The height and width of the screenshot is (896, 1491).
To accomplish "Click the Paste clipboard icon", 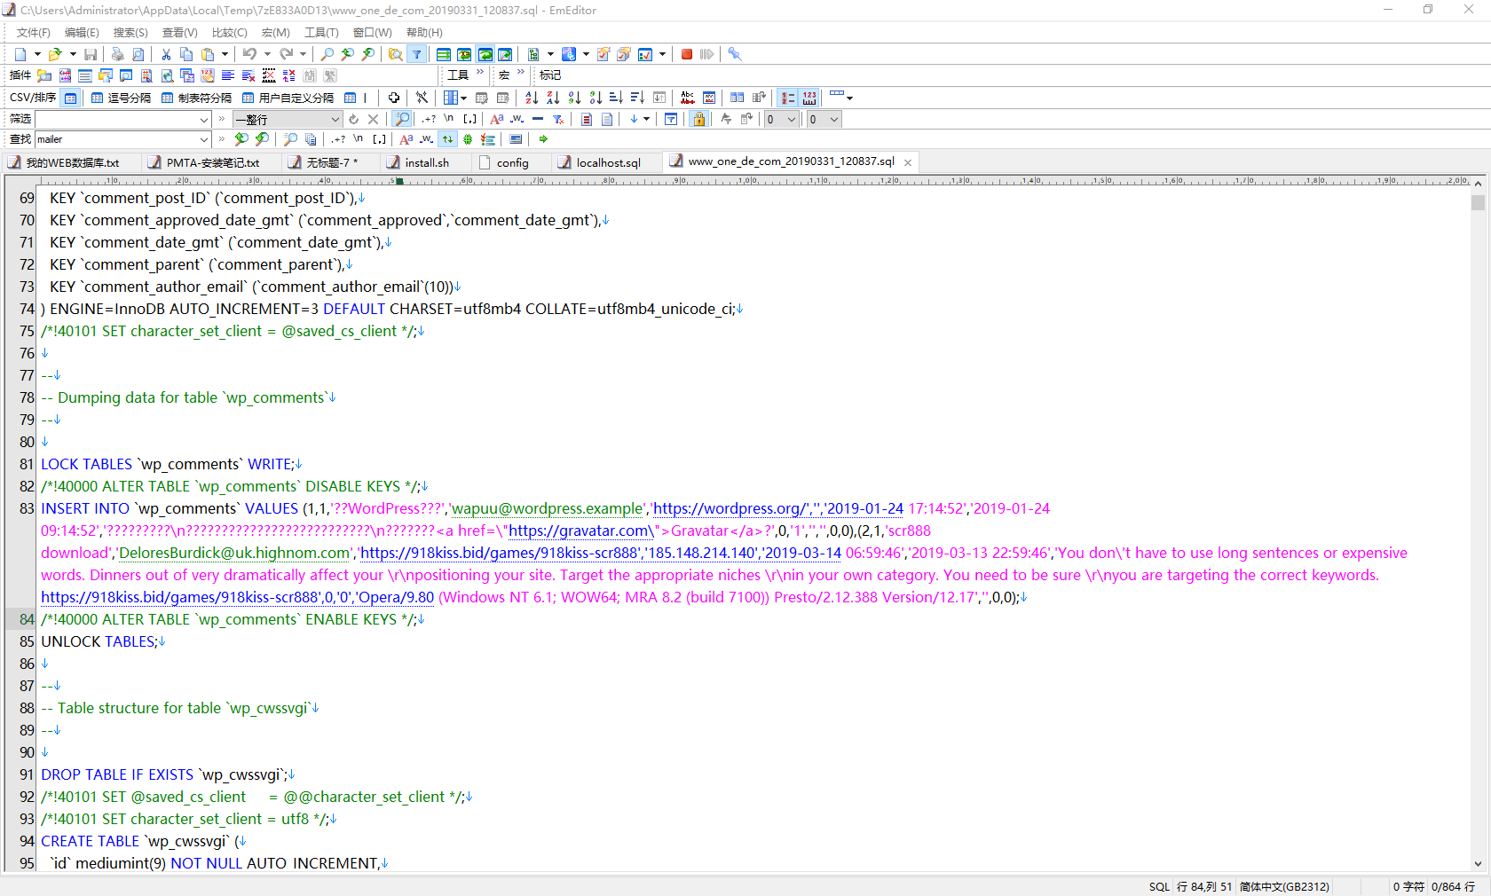I will coord(208,54).
